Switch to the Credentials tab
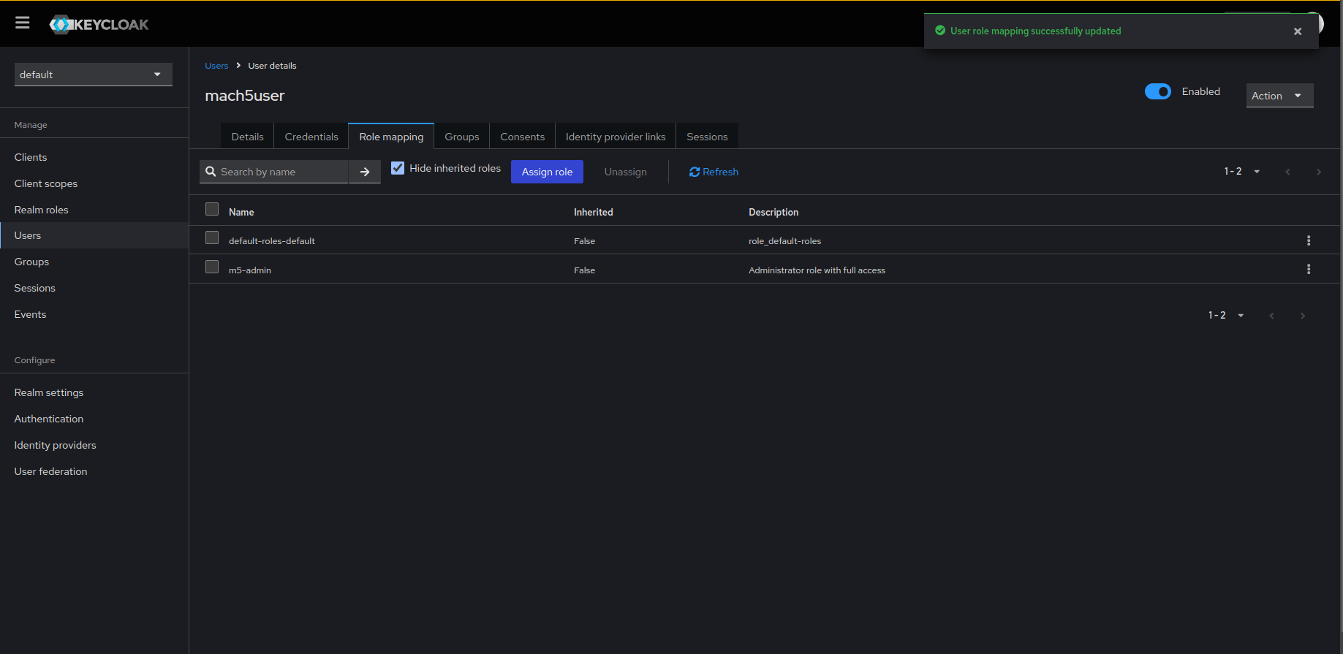Image resolution: width=1343 pixels, height=654 pixels. click(x=311, y=137)
